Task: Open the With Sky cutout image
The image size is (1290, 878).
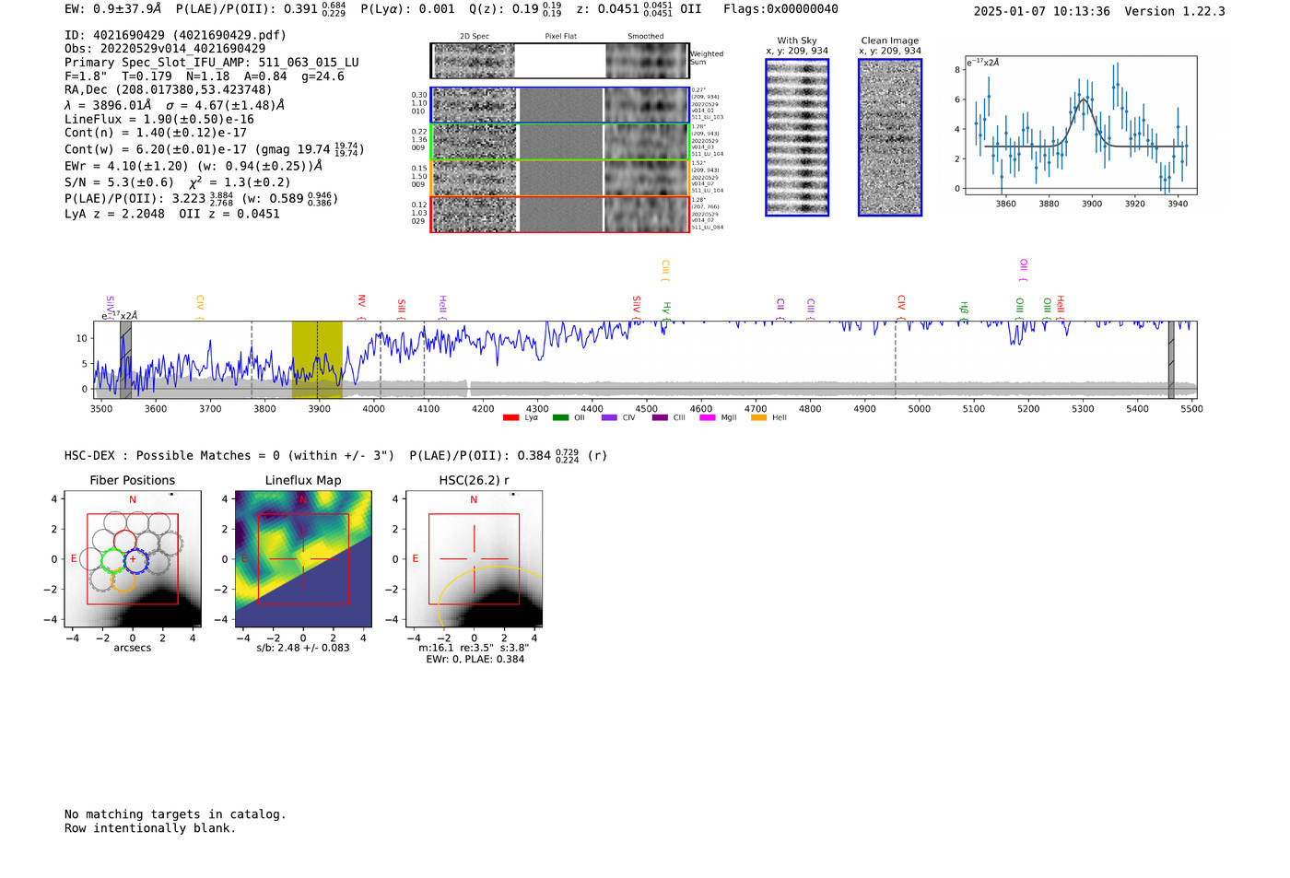Action: pyautogui.click(x=797, y=137)
